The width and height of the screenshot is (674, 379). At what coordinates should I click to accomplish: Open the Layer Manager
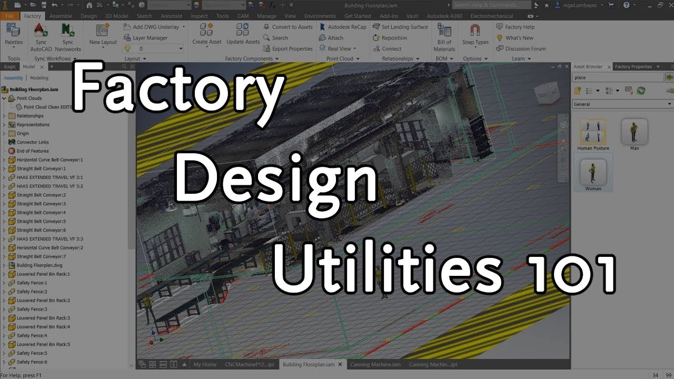(145, 38)
